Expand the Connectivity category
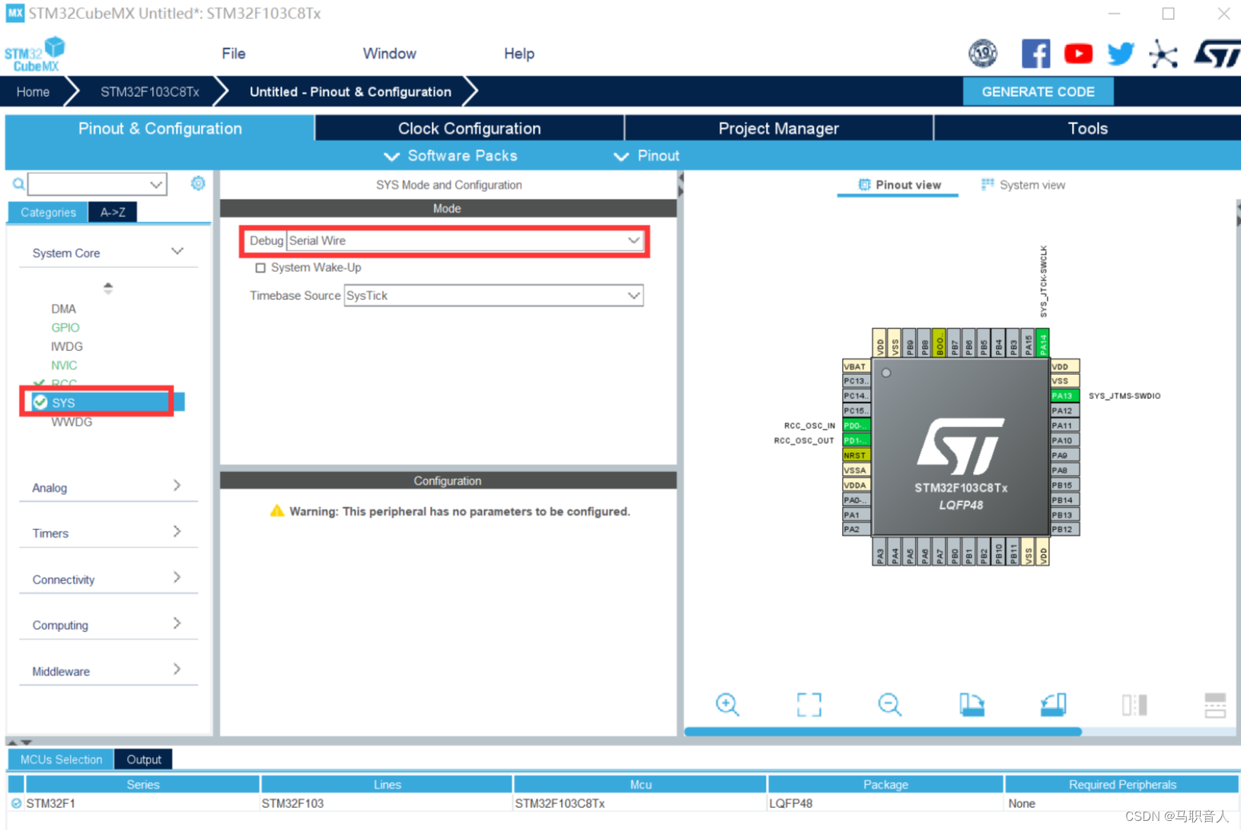The width and height of the screenshot is (1241, 830). pos(177,578)
